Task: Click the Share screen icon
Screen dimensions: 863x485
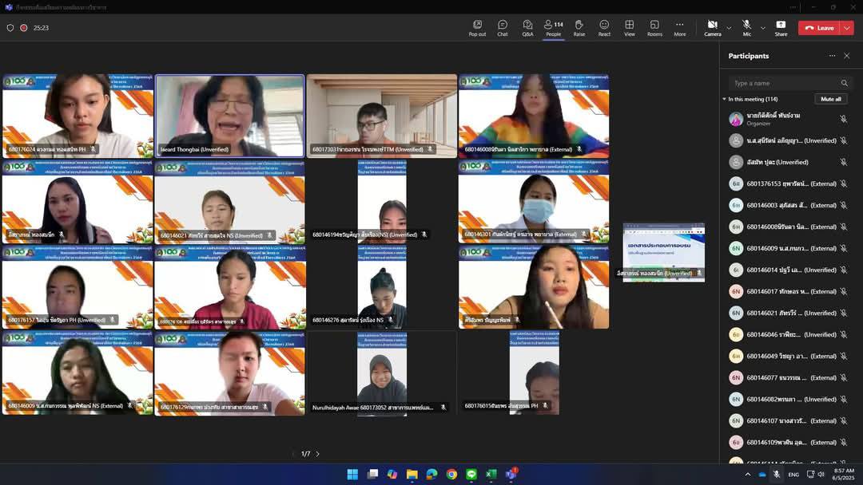Action: pyautogui.click(x=781, y=27)
